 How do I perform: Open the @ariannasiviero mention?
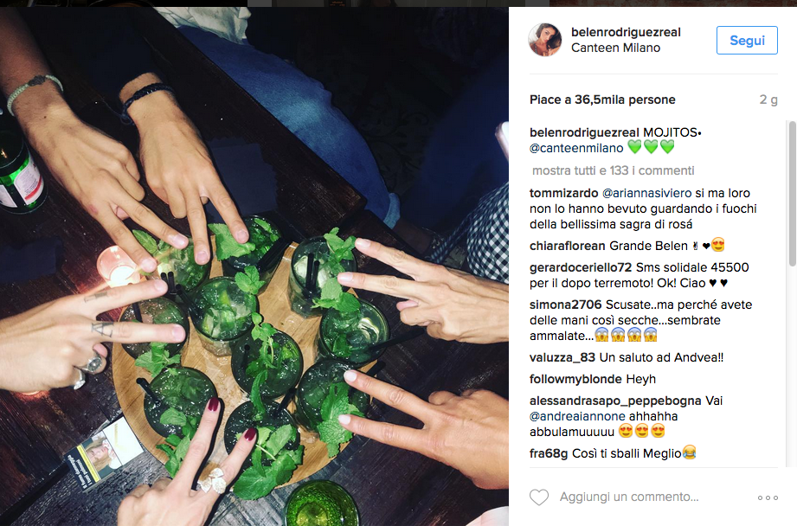[x=646, y=193]
